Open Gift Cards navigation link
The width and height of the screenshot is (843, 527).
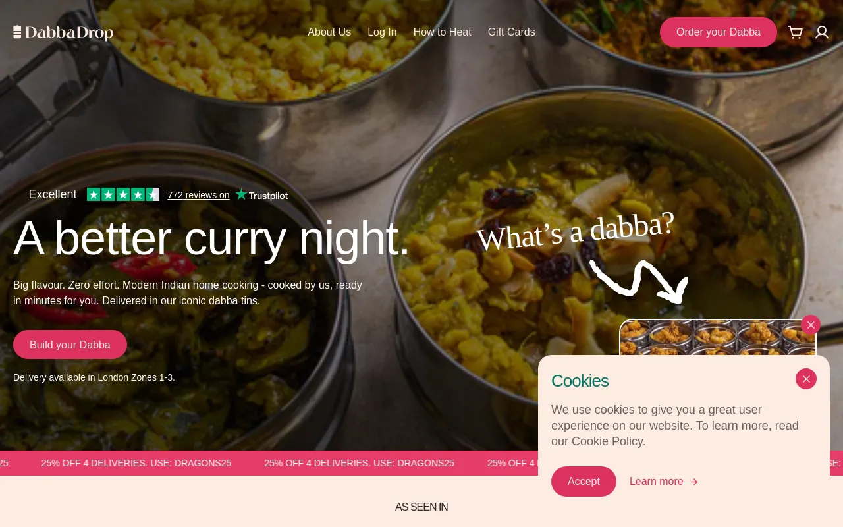tap(511, 32)
